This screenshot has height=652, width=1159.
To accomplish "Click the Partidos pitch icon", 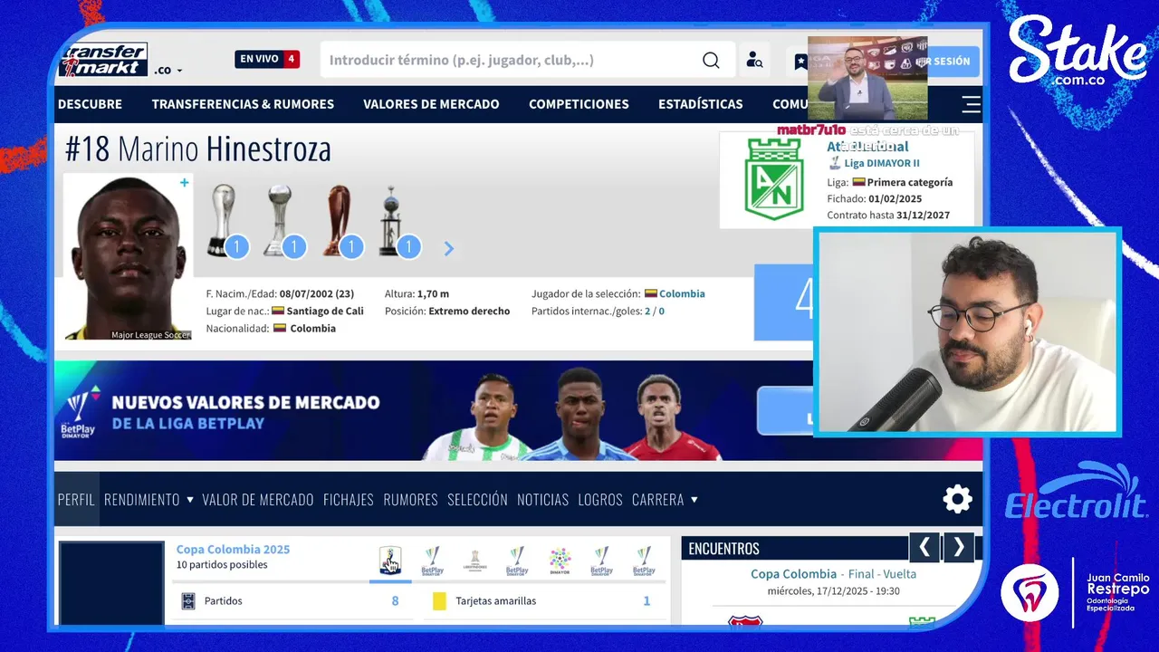I will pos(188,601).
